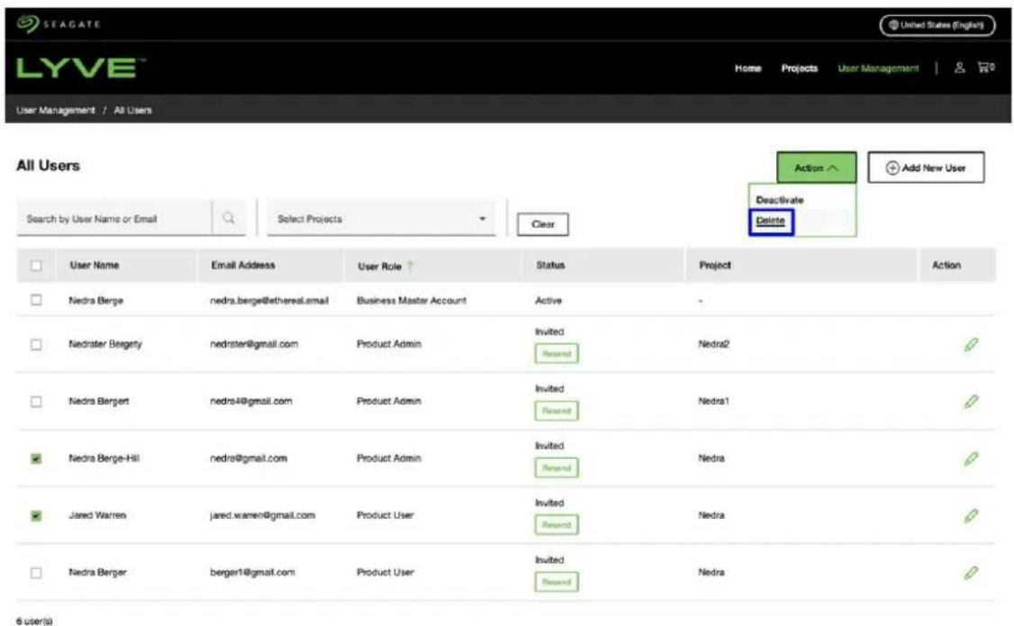Click Business Master Account role text

point(412,300)
